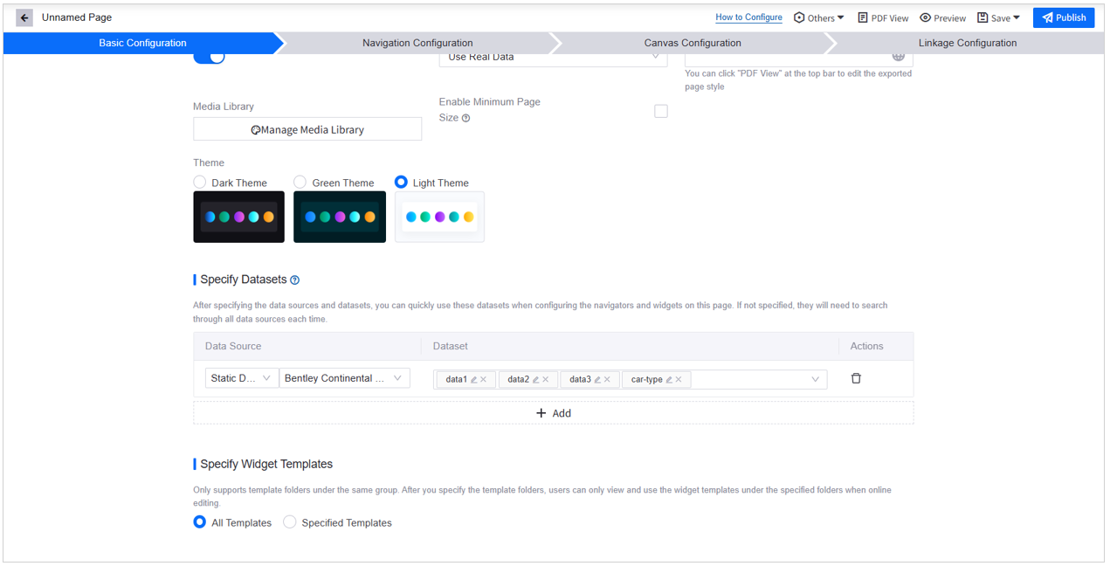Click the help icon beside Specify Datasets
1110x566 pixels.
[294, 280]
